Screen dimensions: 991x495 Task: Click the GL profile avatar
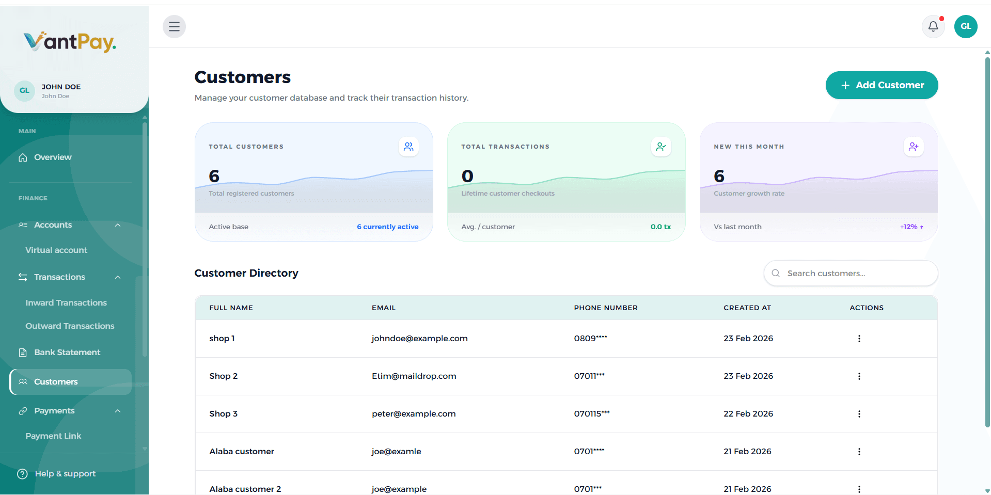click(x=966, y=26)
